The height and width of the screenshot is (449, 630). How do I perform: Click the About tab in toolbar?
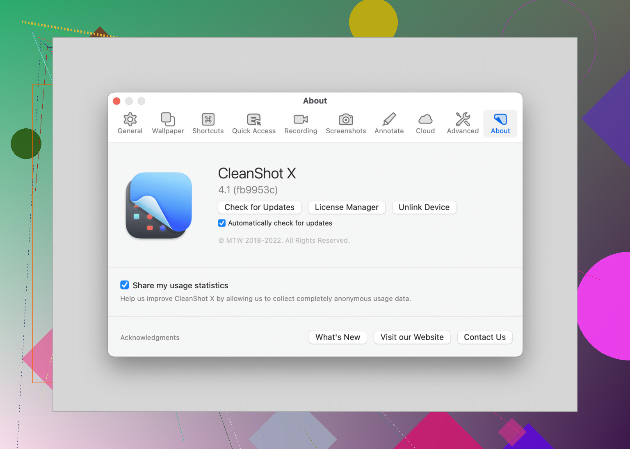point(500,123)
